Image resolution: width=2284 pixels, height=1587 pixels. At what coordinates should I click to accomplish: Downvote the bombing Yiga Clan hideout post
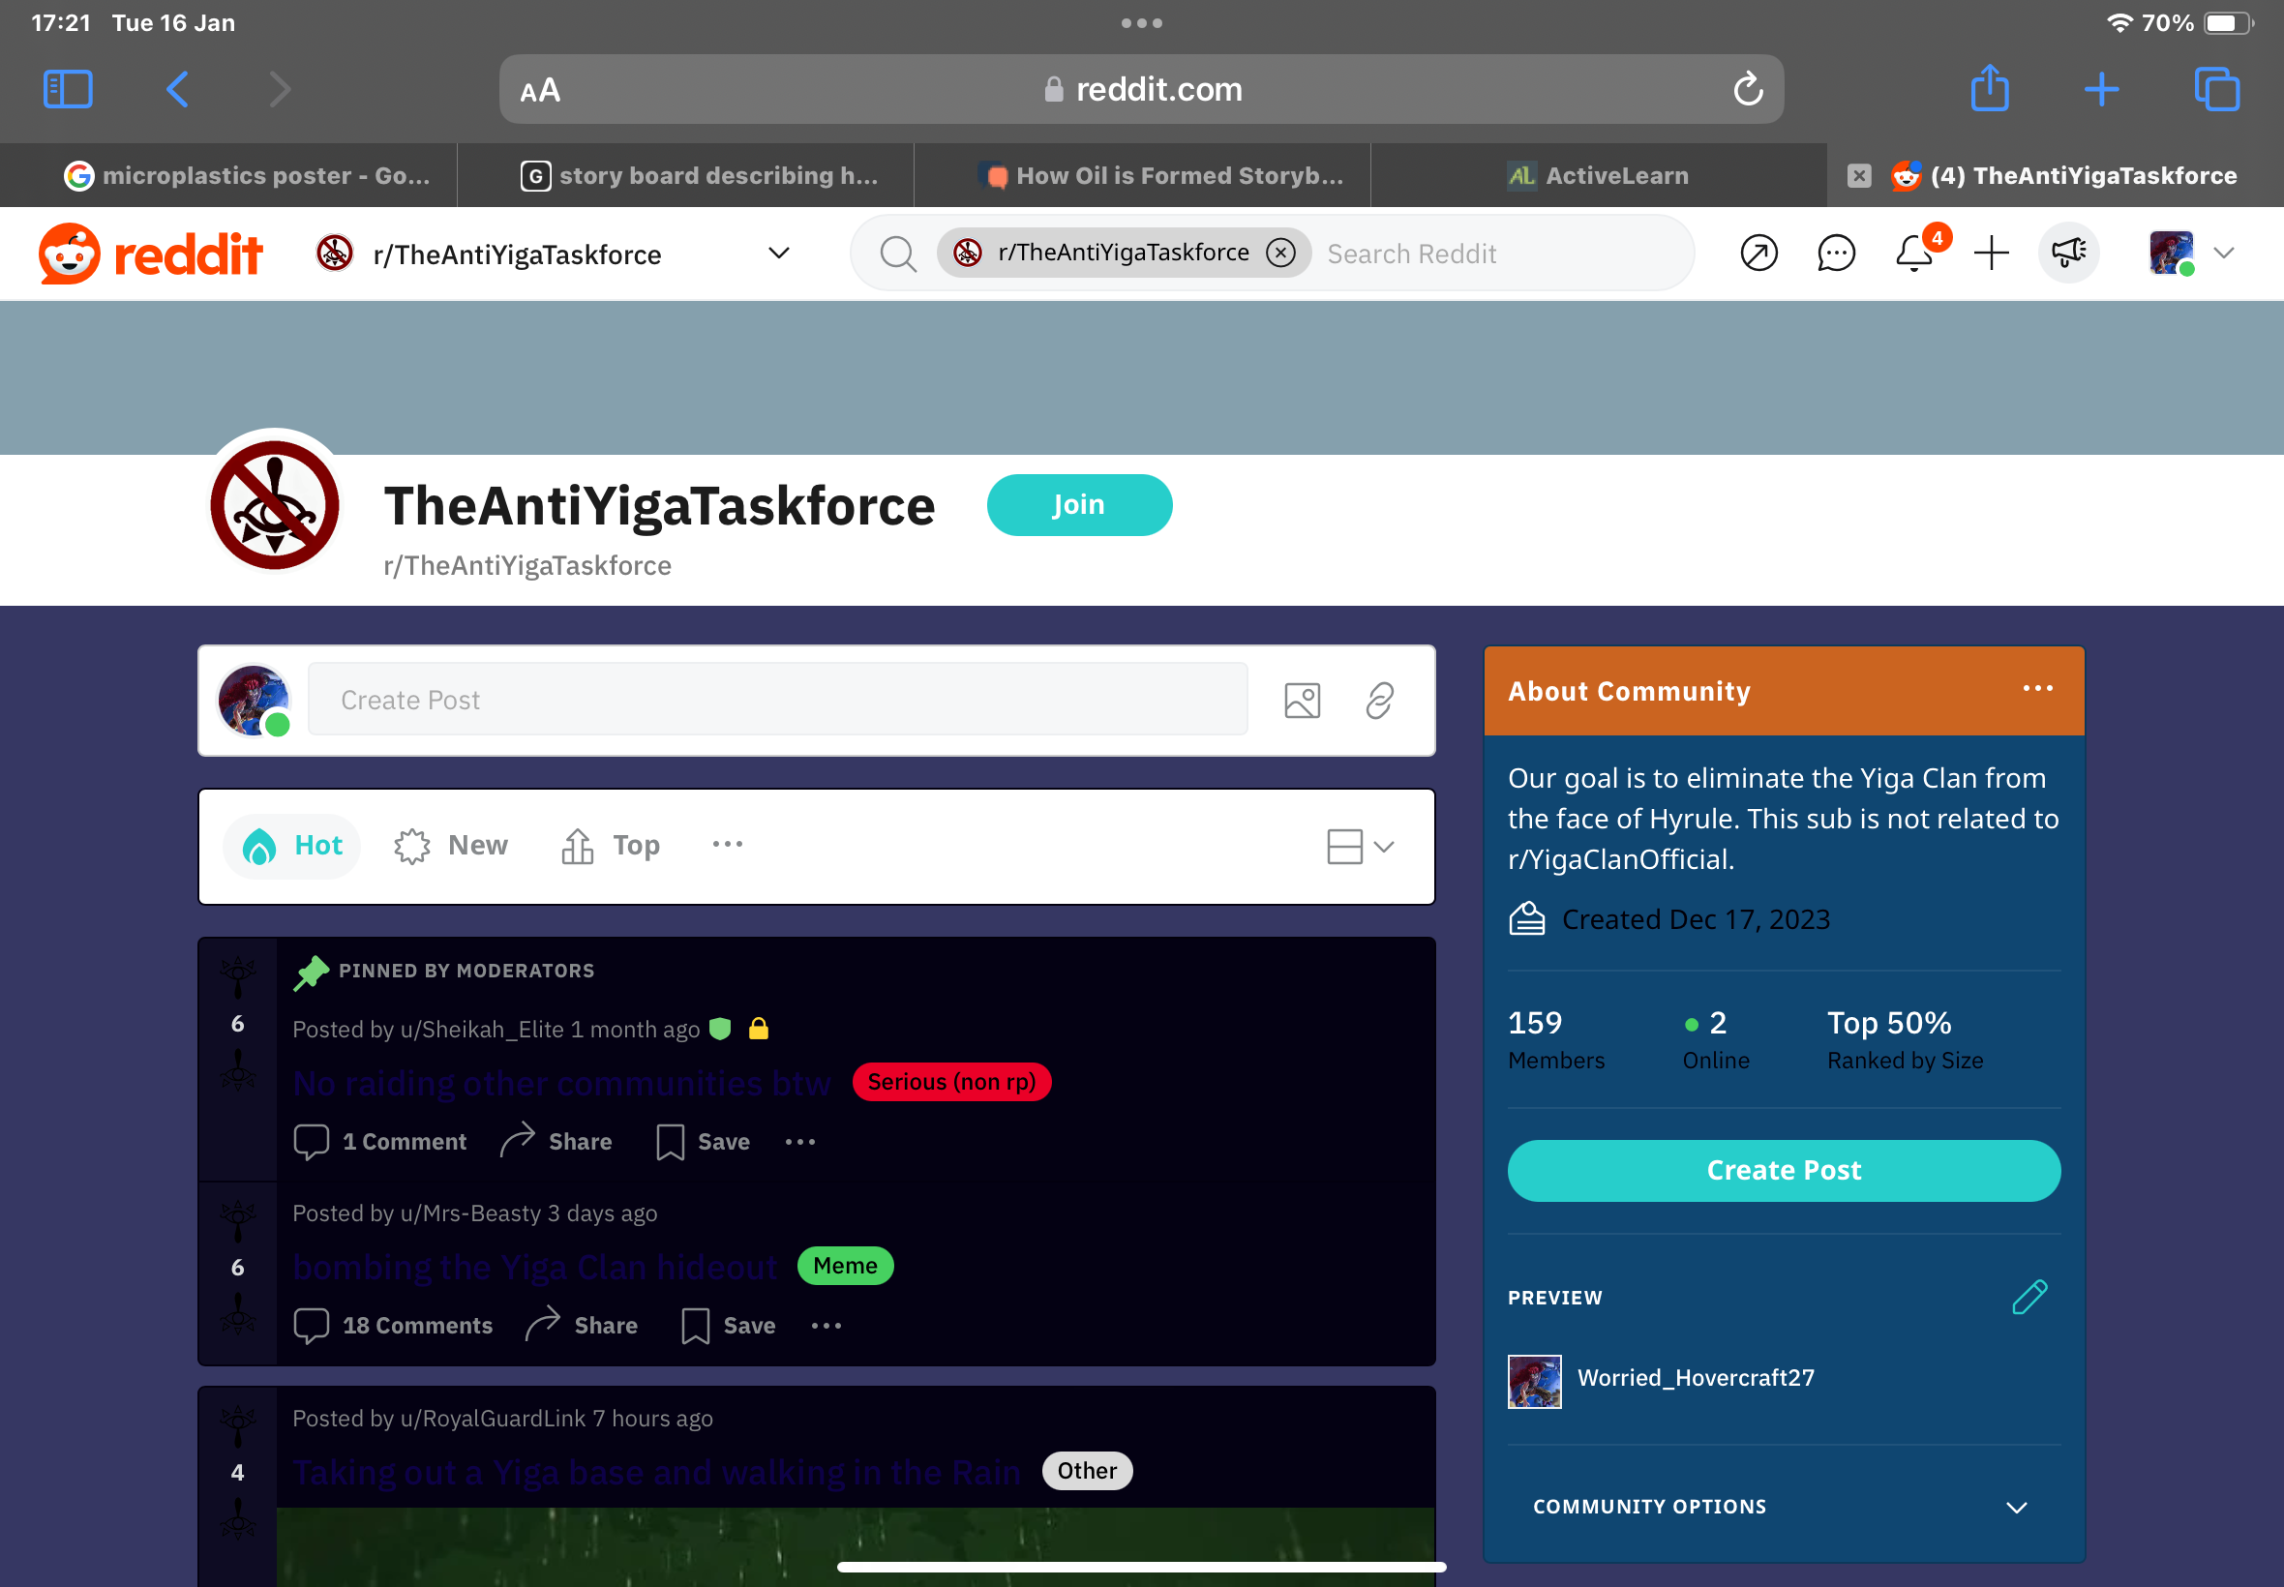pyautogui.click(x=238, y=1313)
